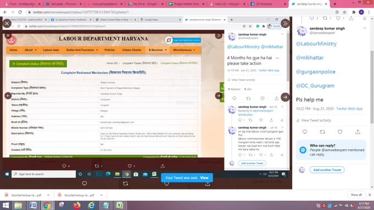The image size is (374, 210).
Task: Click the sidebar vertical scrollbar
Action: [372, 87]
